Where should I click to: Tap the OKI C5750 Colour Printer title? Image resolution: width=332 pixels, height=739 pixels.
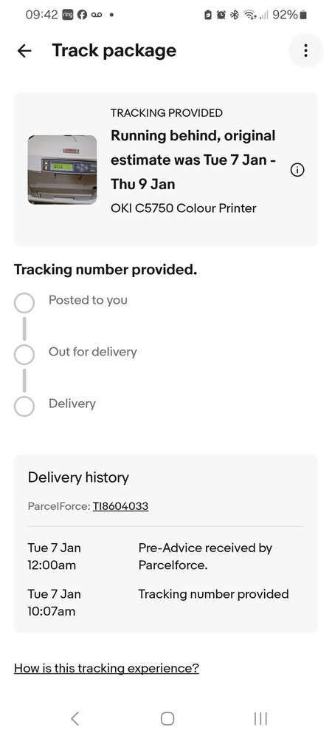[x=184, y=208]
